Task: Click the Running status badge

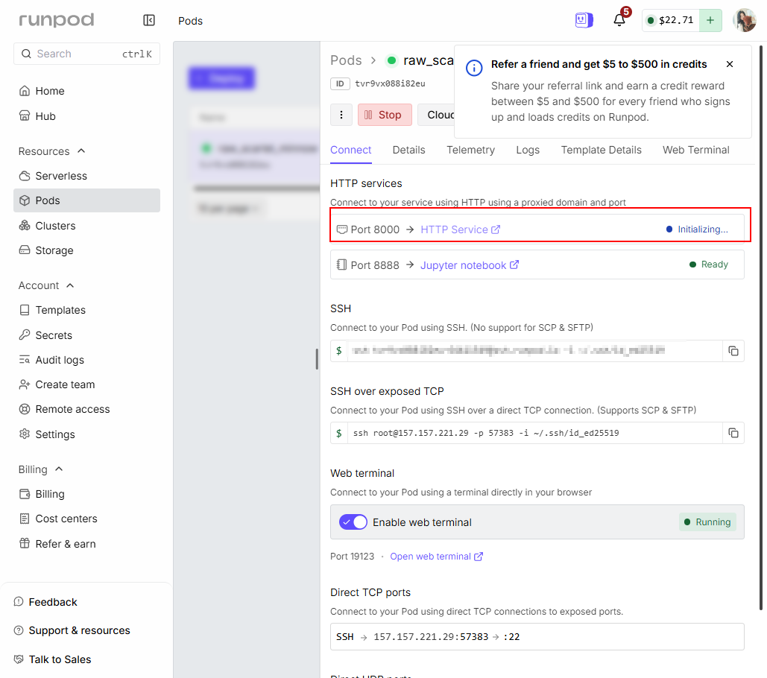Action: tap(707, 522)
